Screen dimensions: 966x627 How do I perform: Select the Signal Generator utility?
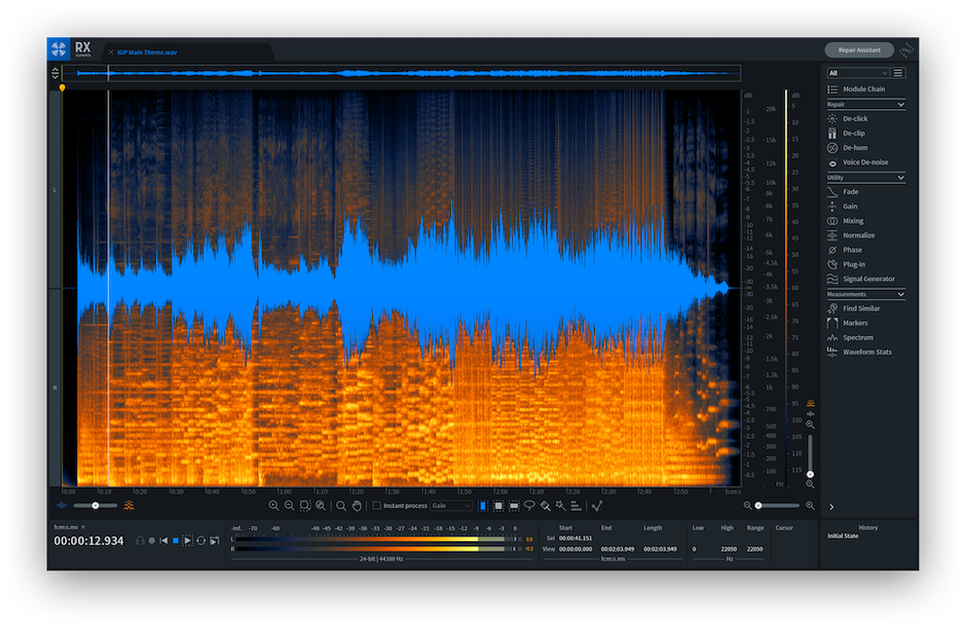pyautogui.click(x=869, y=279)
